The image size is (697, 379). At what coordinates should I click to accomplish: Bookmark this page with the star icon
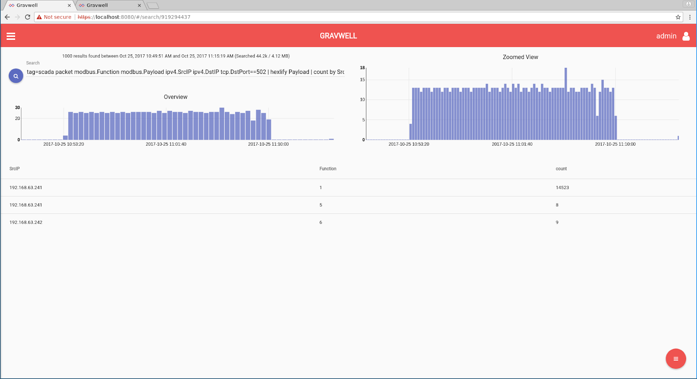click(678, 17)
